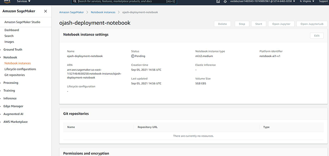
Task: Select Notebook instances in the sidebar
Action: [x=17, y=63]
